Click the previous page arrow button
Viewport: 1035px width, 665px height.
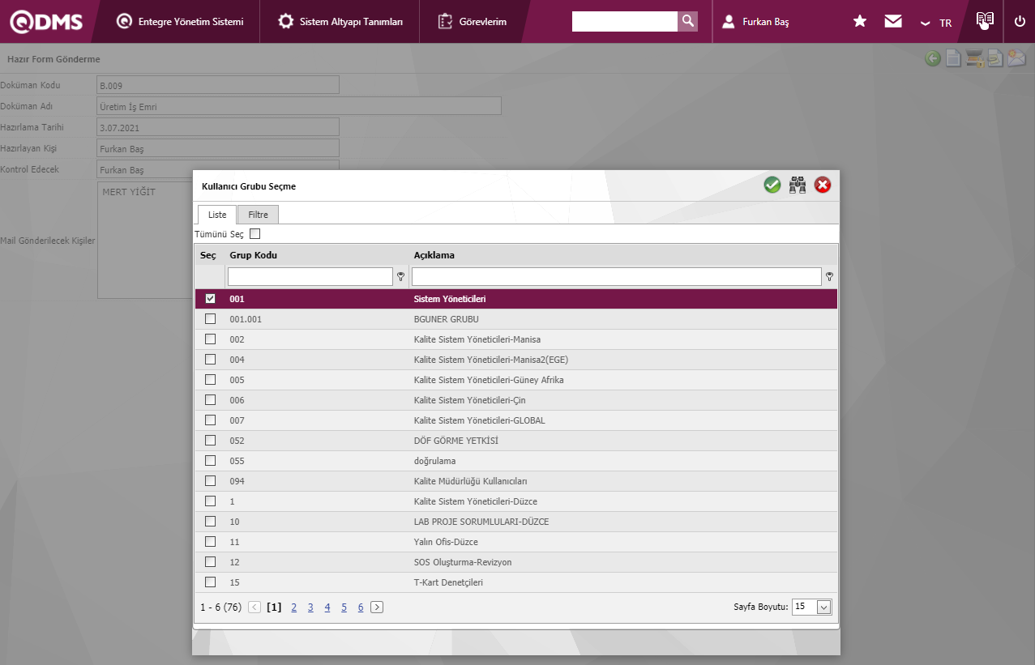point(254,607)
